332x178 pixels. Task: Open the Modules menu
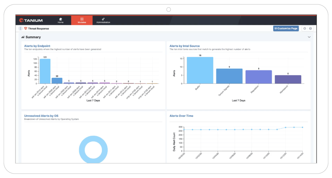point(82,20)
